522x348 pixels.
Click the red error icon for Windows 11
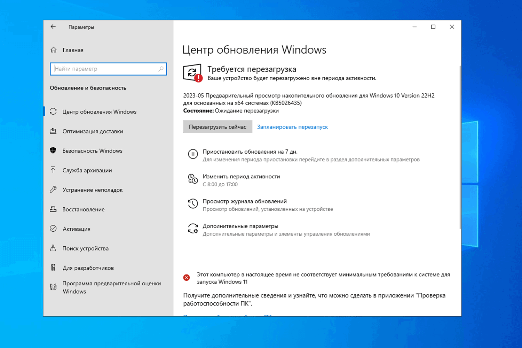pyautogui.click(x=187, y=278)
